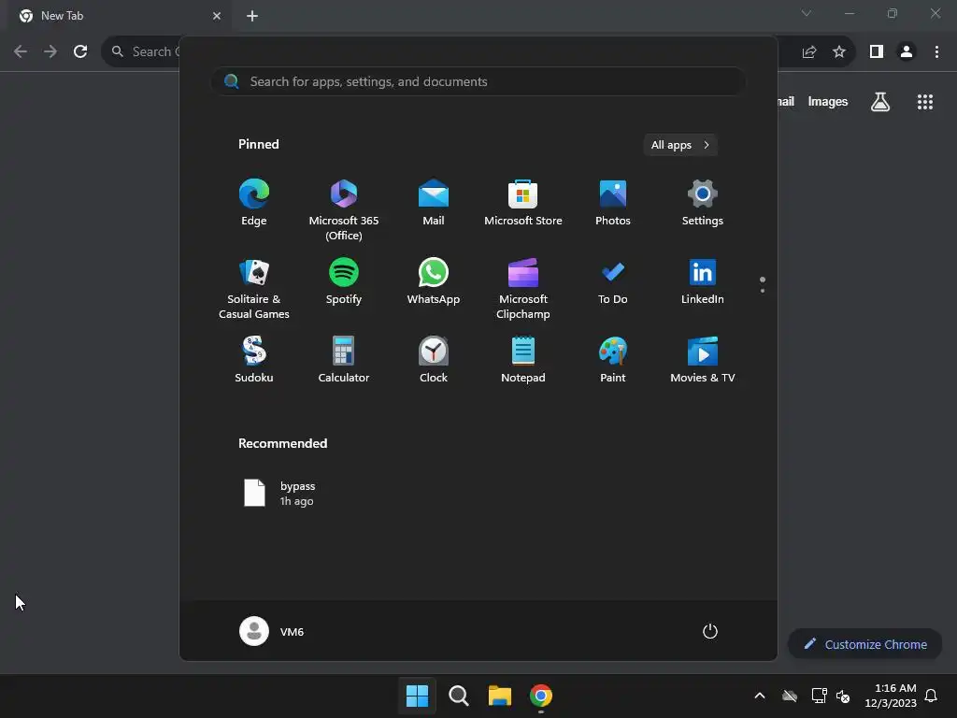Launch Solitaire & Casual Games

click(254, 289)
